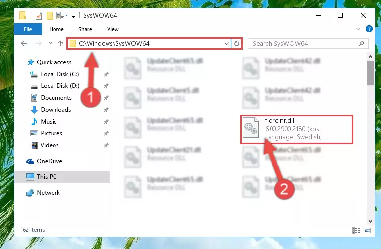Select Network in navigation pane
Image resolution: width=381 pixels, height=249 pixels.
(48, 193)
